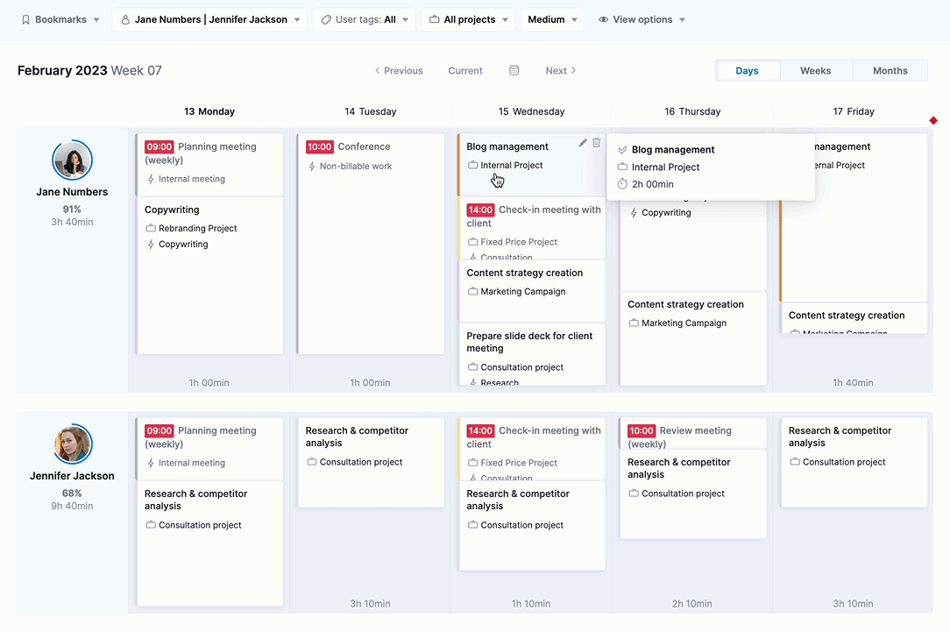Click Jennifer Jackson avatar
This screenshot has height=632, width=950.
pos(72,444)
